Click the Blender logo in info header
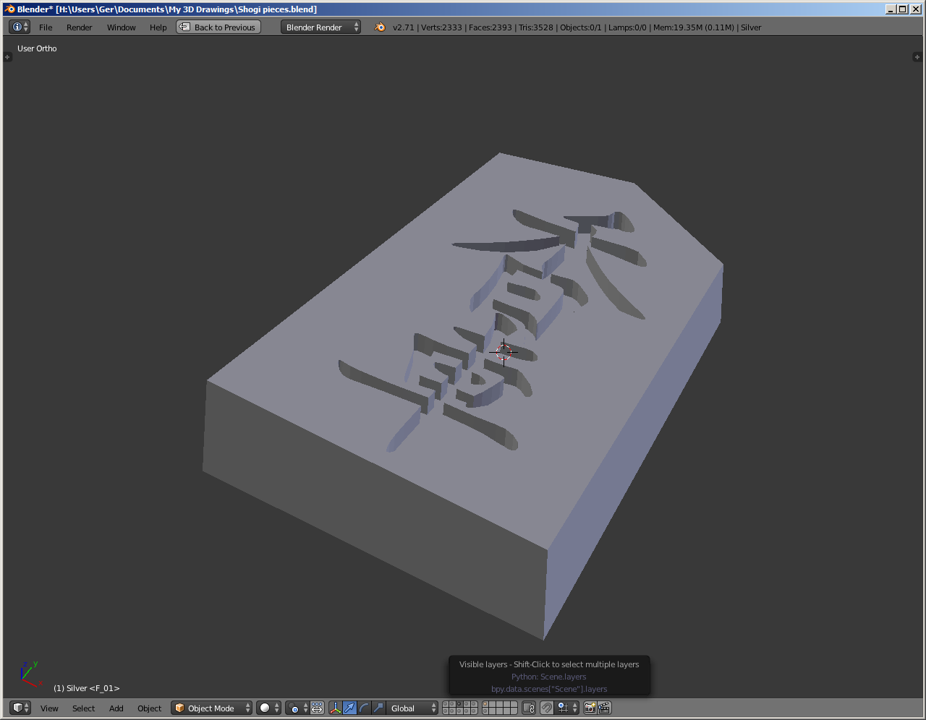The height and width of the screenshot is (720, 926). pyautogui.click(x=380, y=27)
